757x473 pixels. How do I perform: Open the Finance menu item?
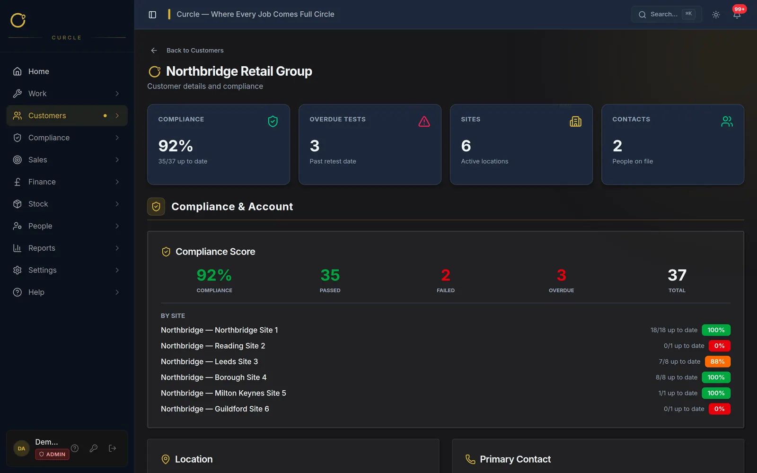pyautogui.click(x=67, y=182)
